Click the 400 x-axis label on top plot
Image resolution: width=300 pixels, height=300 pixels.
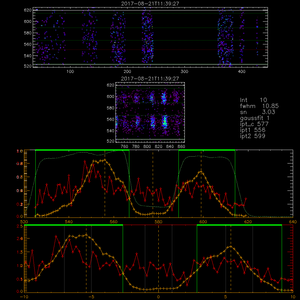(x=241, y=71)
